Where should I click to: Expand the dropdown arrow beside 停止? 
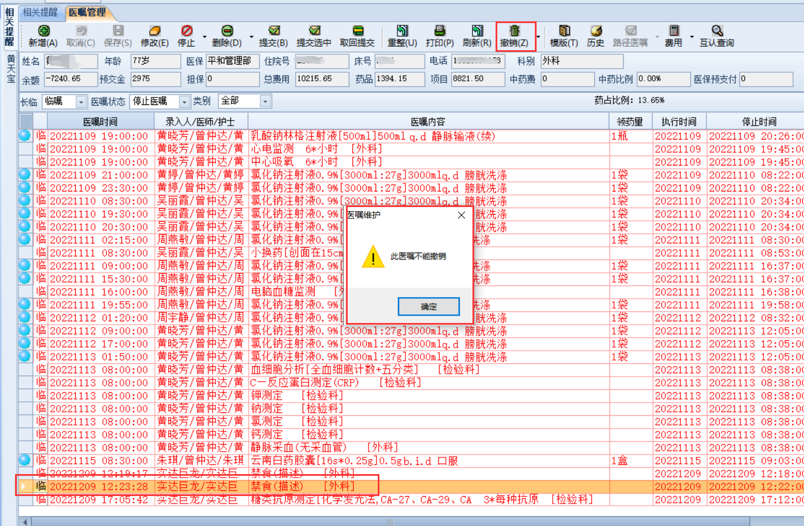[x=204, y=36]
